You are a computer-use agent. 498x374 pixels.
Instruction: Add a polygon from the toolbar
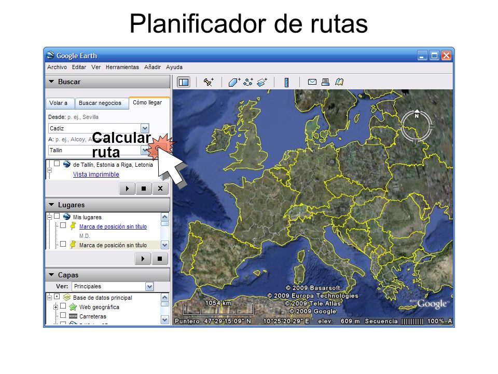coord(234,82)
